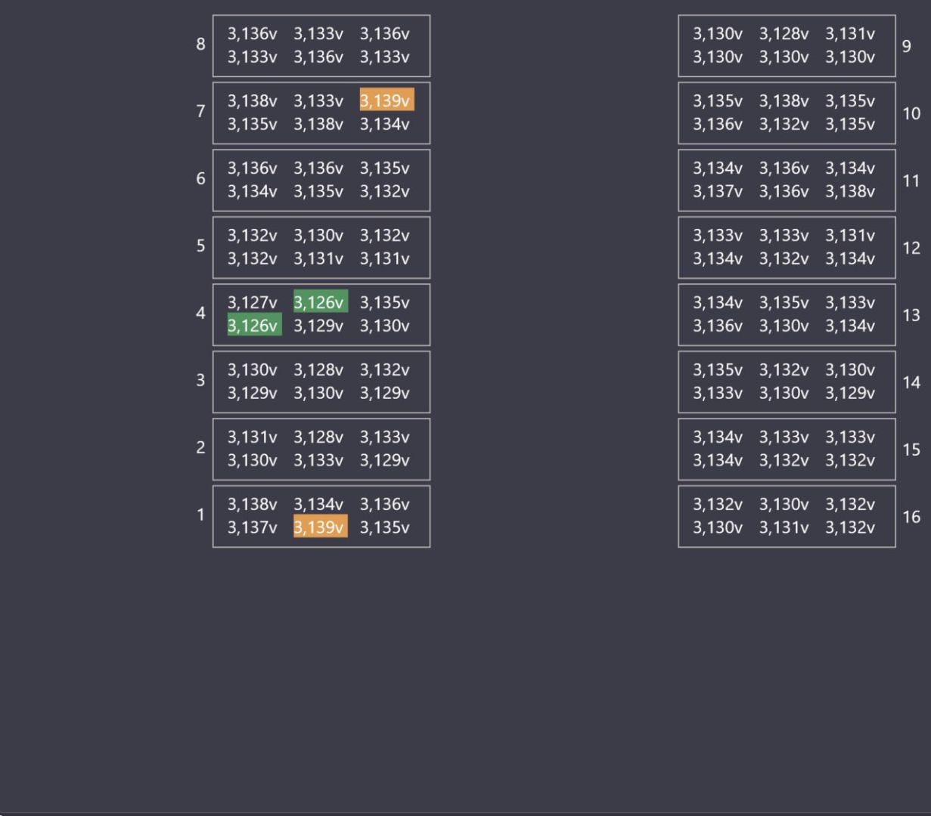931x816 pixels.
Task: Select the 3,130v cell in module 5
Action: (318, 235)
